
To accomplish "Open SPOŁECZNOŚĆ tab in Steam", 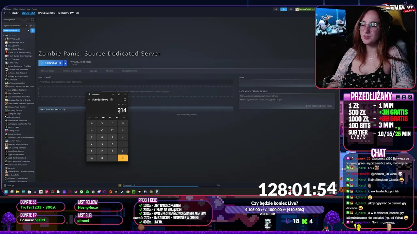I will [x=46, y=13].
